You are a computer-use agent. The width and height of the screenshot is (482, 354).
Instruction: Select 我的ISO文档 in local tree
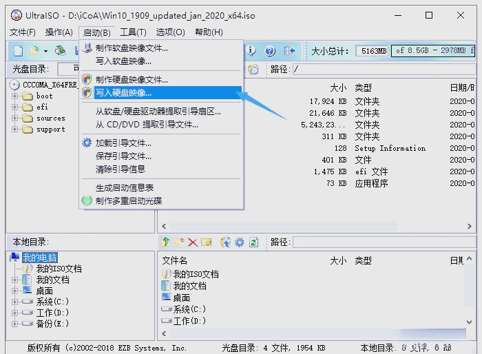pos(59,269)
